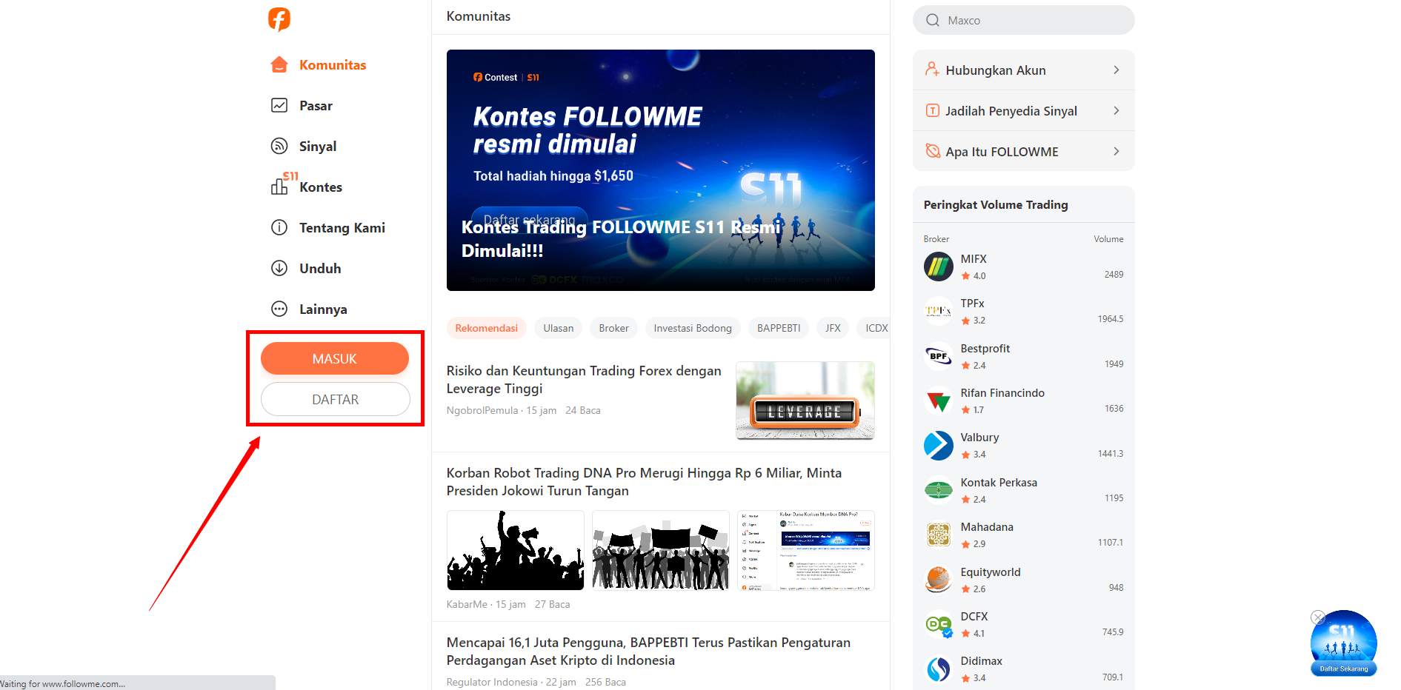Open author Regulator Indonesia profile

click(492, 682)
